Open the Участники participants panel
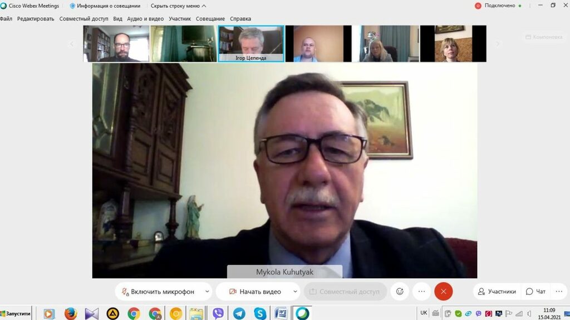This screenshot has width=570, height=320. click(x=497, y=292)
